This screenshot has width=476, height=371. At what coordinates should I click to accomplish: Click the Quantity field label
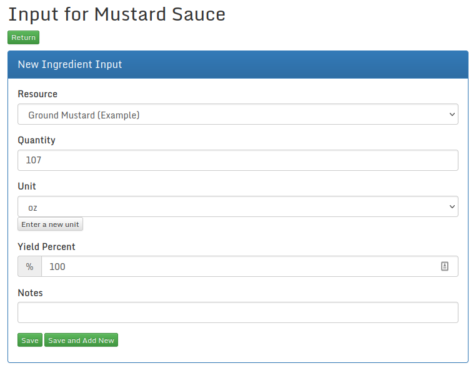tap(36, 140)
